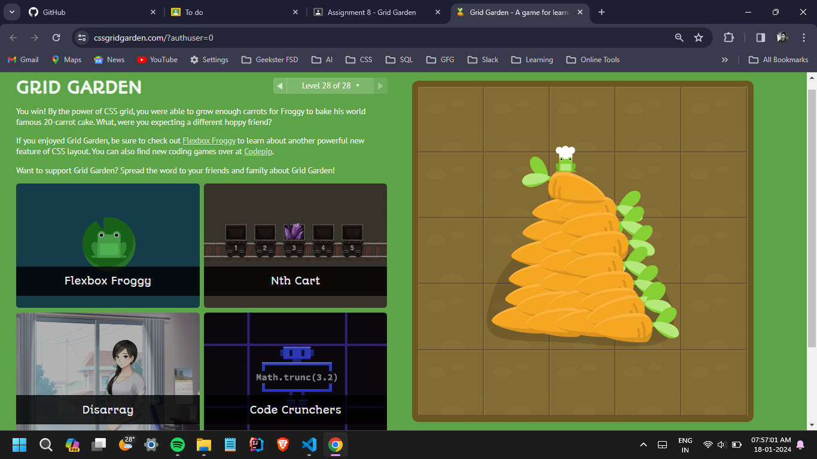Click the browser profile avatar
This screenshot has width=817, height=459.
pyautogui.click(x=782, y=37)
